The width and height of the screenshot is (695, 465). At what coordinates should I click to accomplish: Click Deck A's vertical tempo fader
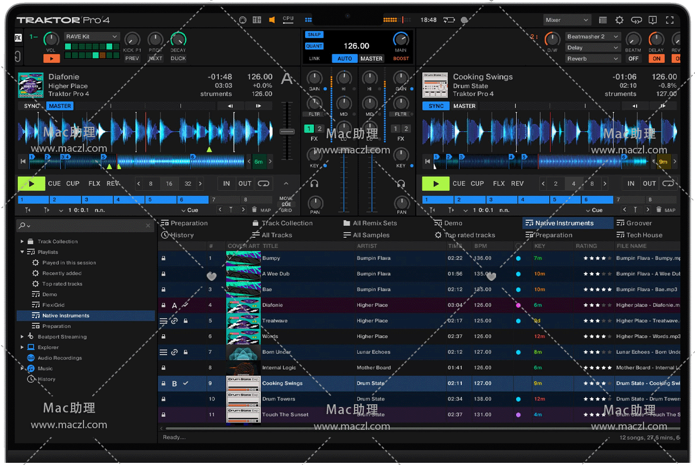[287, 132]
